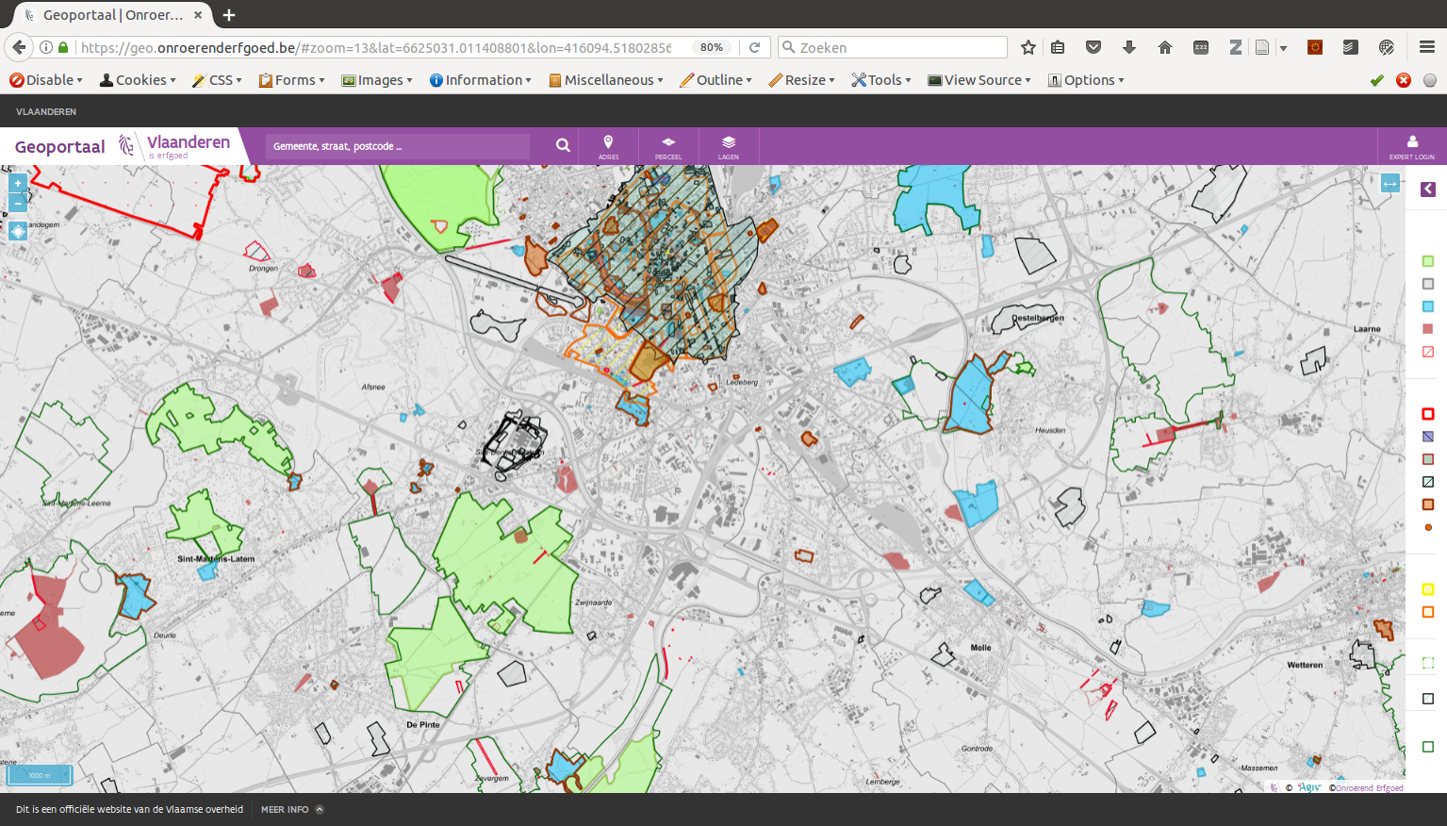Expand the Forms dropdown
This screenshot has height=826, width=1447.
[x=291, y=80]
